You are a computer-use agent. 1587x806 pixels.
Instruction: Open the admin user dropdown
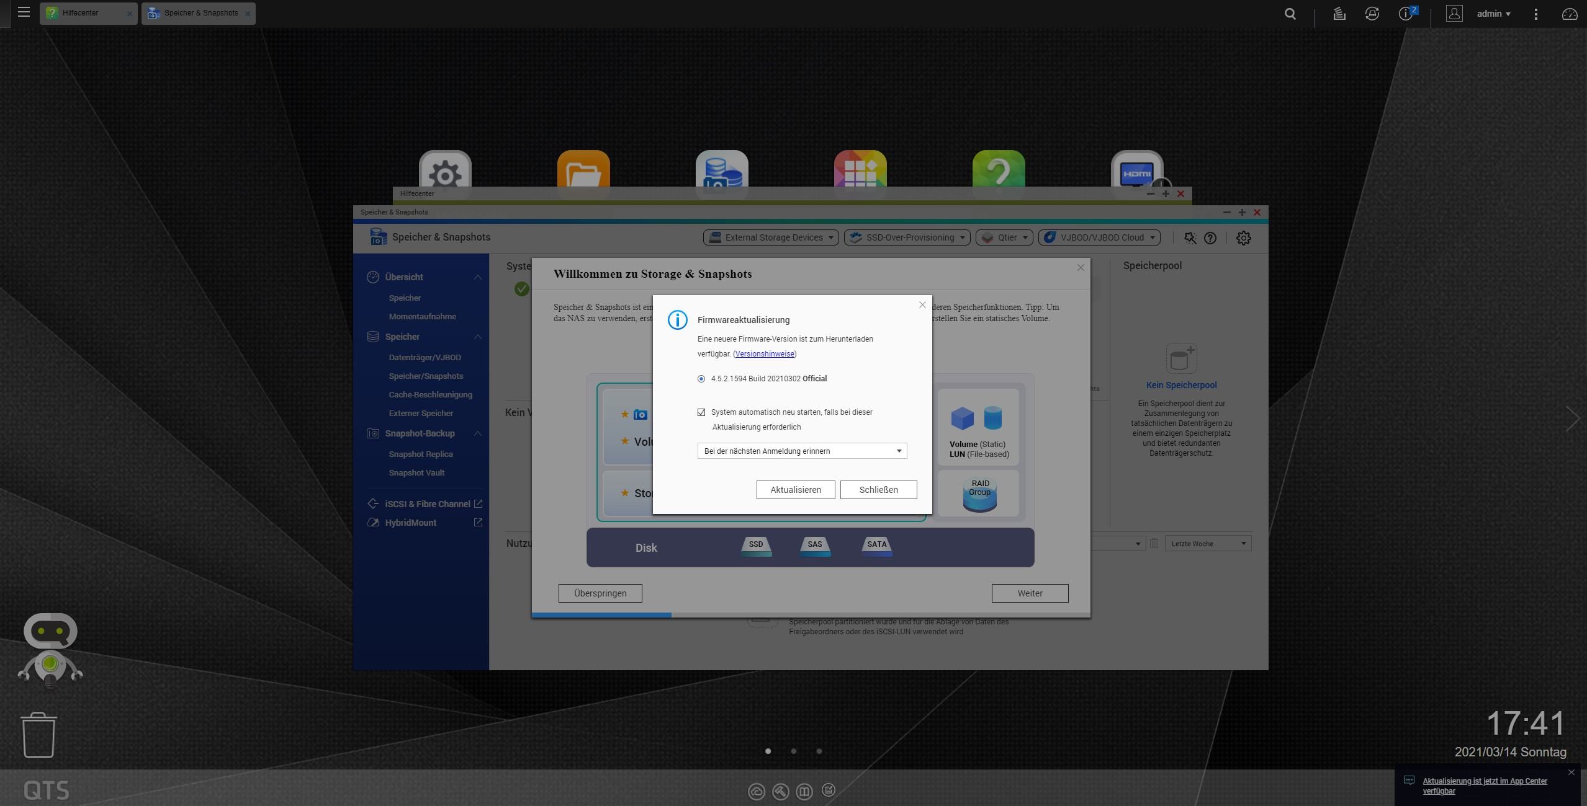[1493, 14]
